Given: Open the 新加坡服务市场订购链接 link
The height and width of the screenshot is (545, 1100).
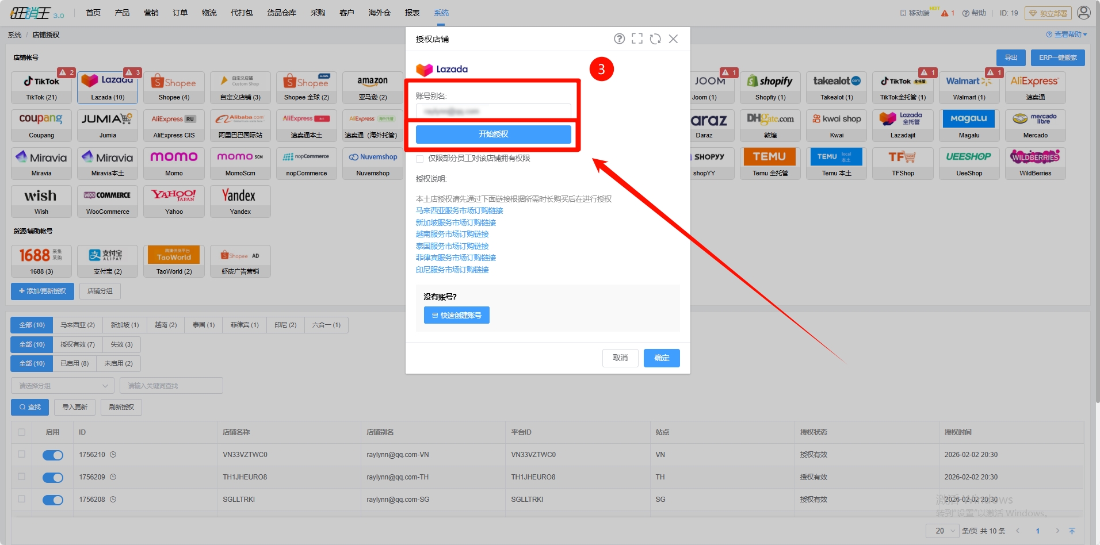Looking at the screenshot, I should [x=456, y=222].
